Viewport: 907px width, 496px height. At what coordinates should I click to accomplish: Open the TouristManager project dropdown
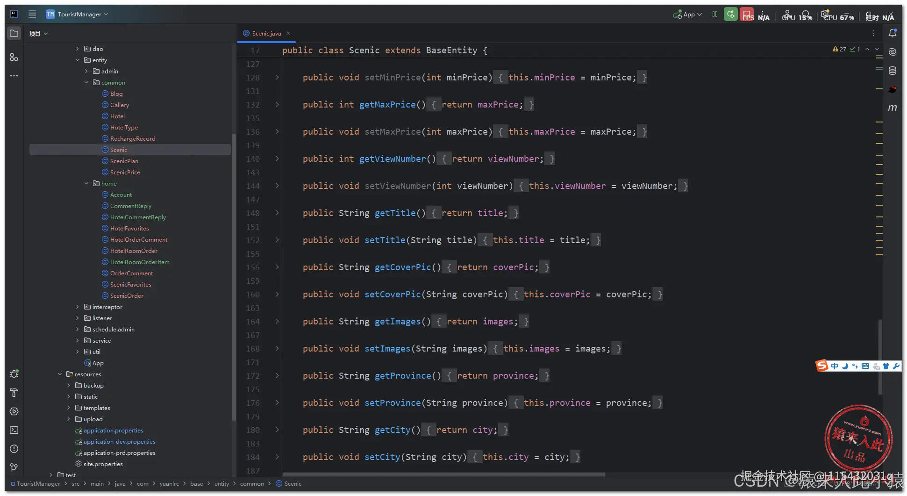[x=78, y=14]
